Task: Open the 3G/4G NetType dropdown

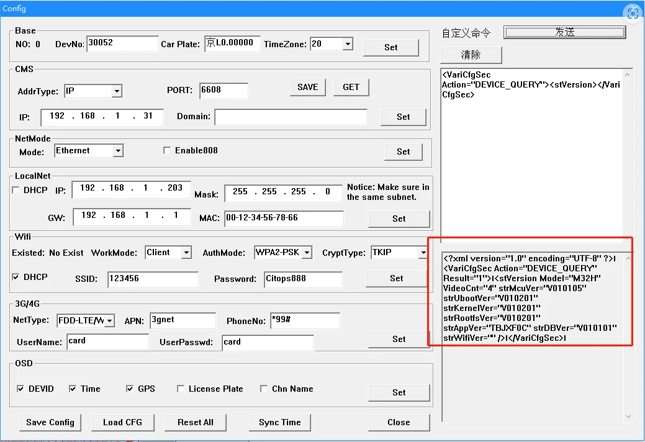Action: 109,320
